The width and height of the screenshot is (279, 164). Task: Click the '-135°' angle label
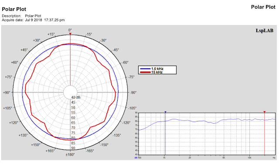click(x=117, y=135)
